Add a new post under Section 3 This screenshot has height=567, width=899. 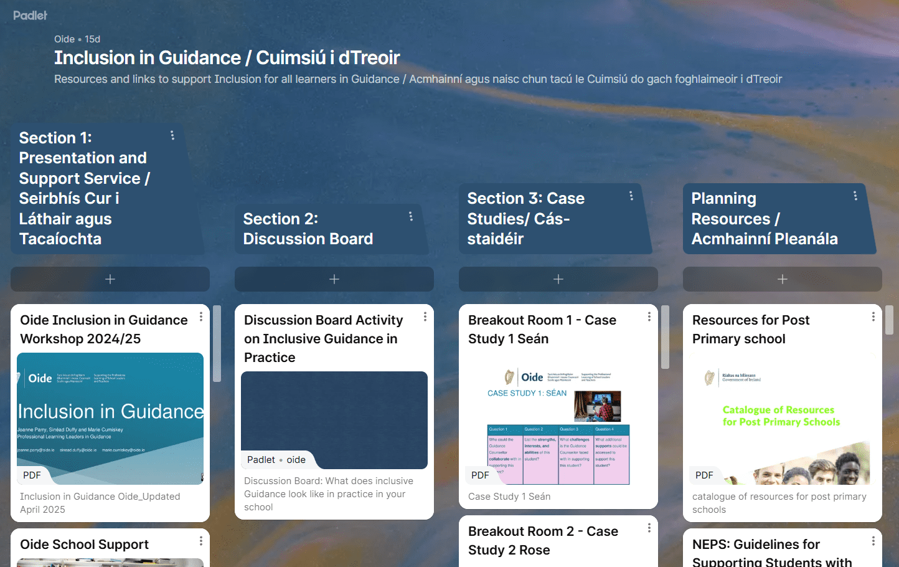click(558, 279)
